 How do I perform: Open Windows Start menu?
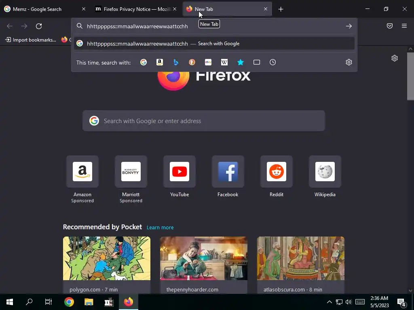click(x=10, y=302)
